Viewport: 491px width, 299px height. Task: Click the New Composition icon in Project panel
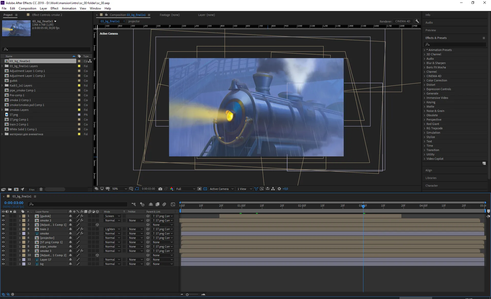pos(16,189)
